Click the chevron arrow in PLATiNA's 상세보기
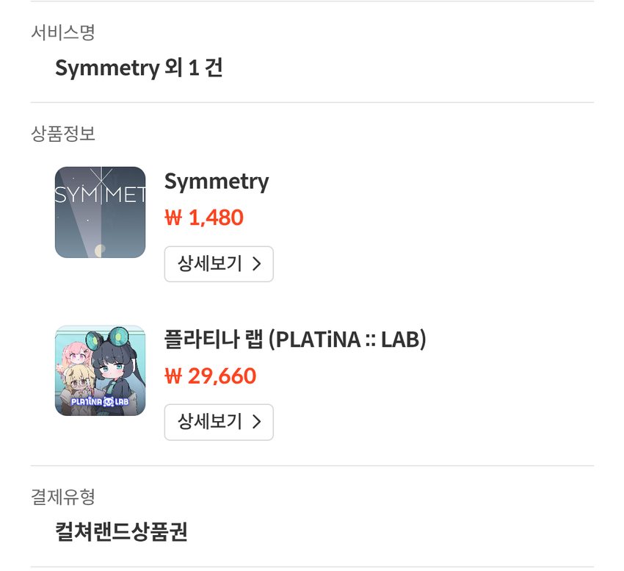Image resolution: width=624 pixels, height=571 pixels. (257, 422)
